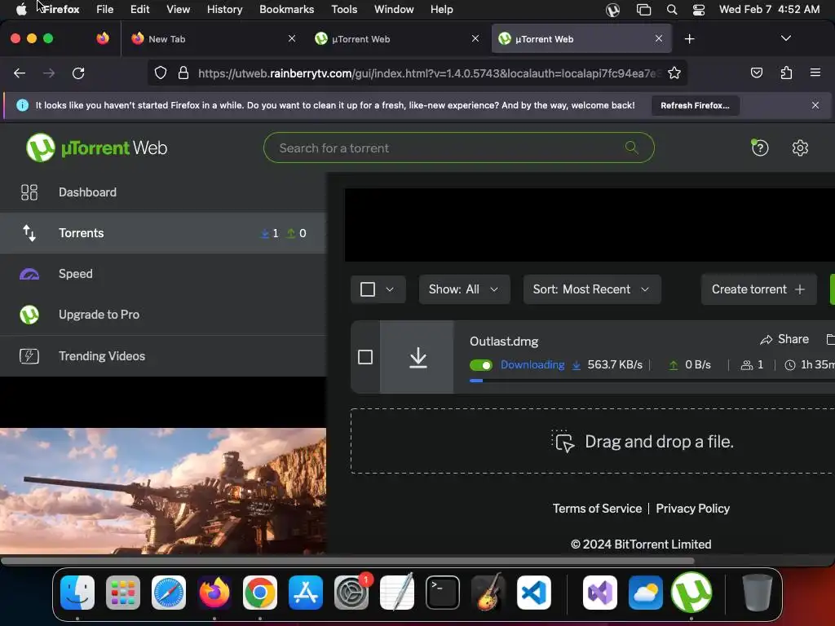
Task: Bookmark this page with the star icon
Action: (x=674, y=73)
